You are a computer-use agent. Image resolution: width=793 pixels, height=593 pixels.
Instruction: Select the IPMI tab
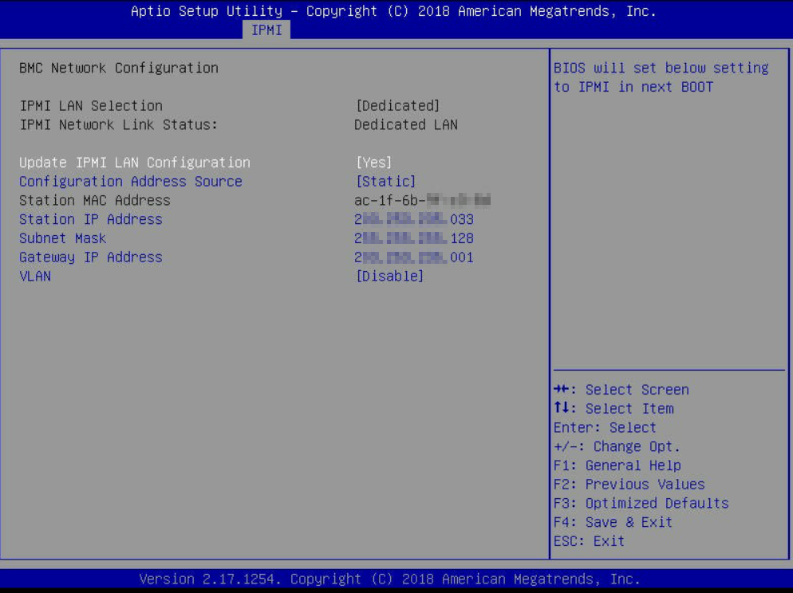266,30
